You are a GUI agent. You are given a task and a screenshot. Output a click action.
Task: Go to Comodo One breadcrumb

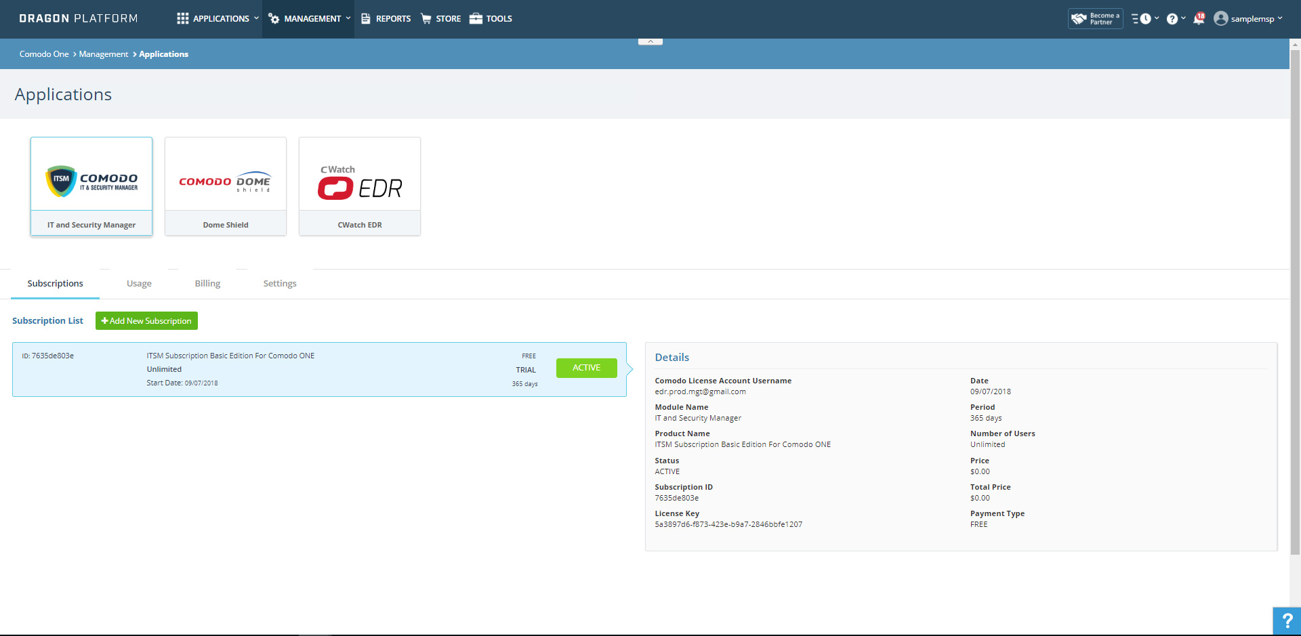[x=44, y=54]
